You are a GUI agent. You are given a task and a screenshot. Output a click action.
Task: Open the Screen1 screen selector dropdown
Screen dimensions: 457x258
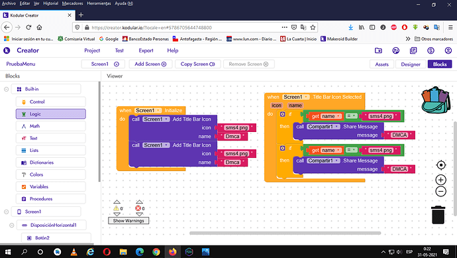click(103, 64)
